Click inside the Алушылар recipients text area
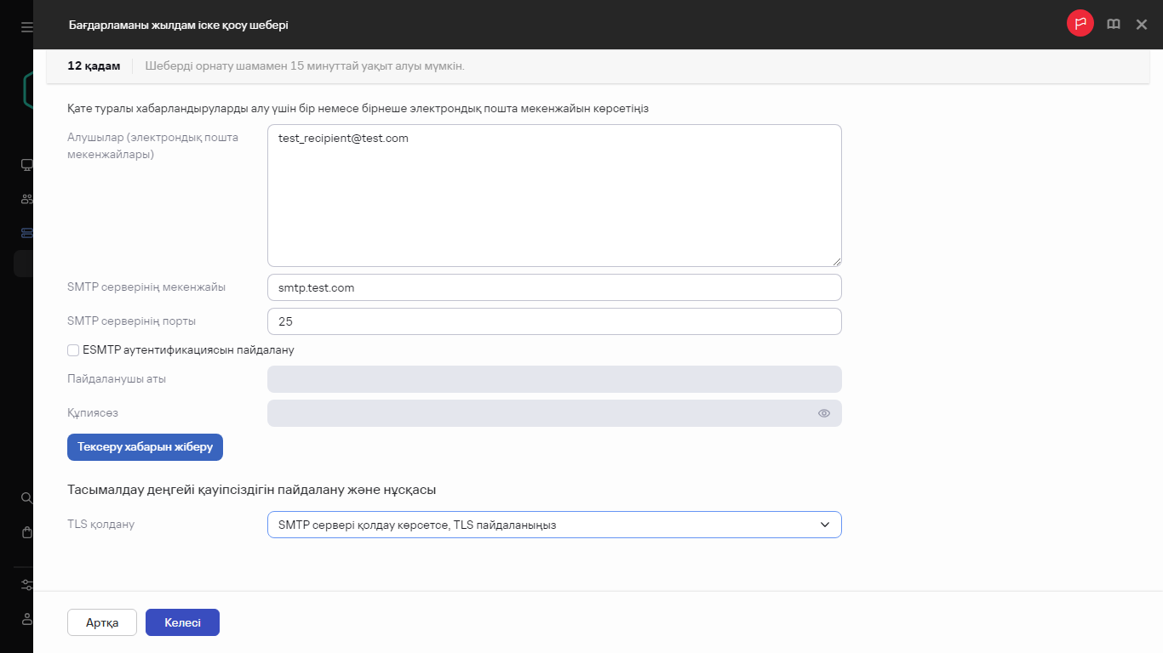The image size is (1163, 653). coord(553,196)
